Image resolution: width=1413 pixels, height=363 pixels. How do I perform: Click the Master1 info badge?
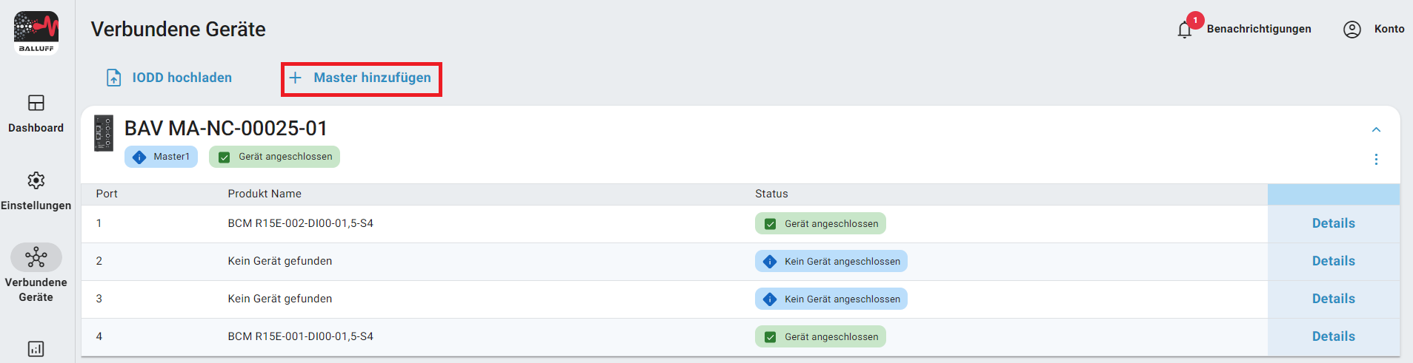(x=161, y=157)
